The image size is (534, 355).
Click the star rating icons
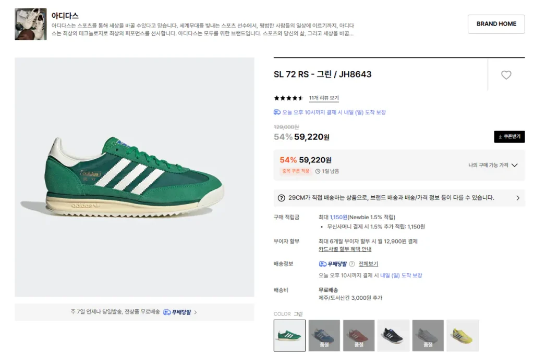[x=288, y=98]
